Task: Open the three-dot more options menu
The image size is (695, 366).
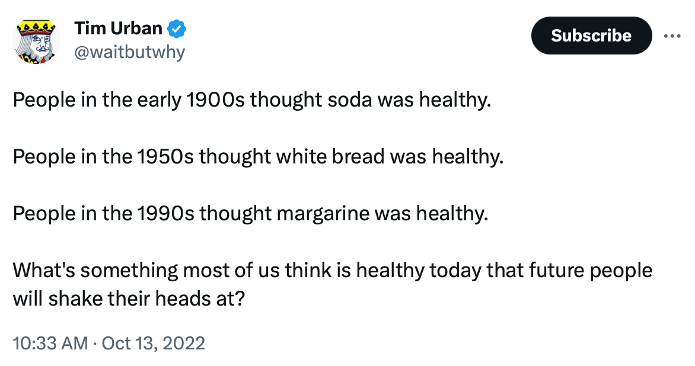Action: (672, 36)
